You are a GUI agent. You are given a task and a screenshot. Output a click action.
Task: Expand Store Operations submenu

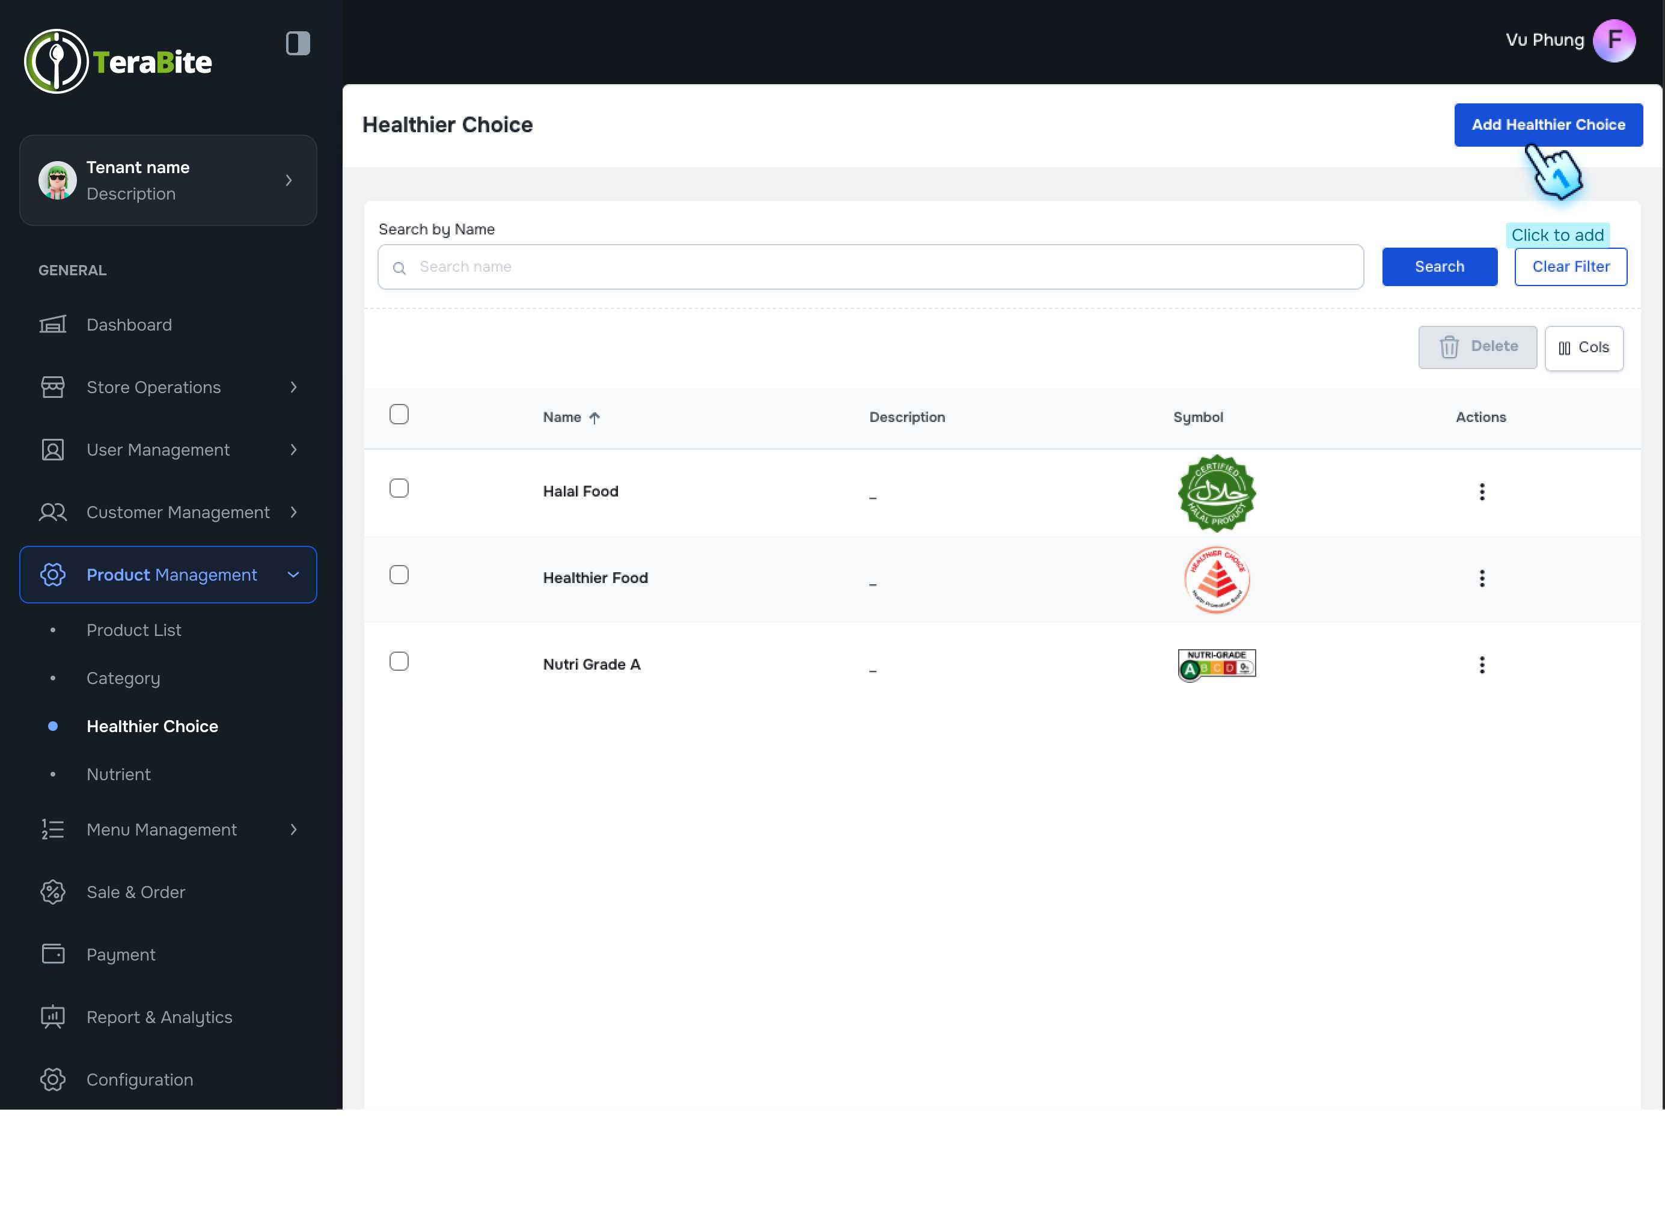pyautogui.click(x=293, y=388)
